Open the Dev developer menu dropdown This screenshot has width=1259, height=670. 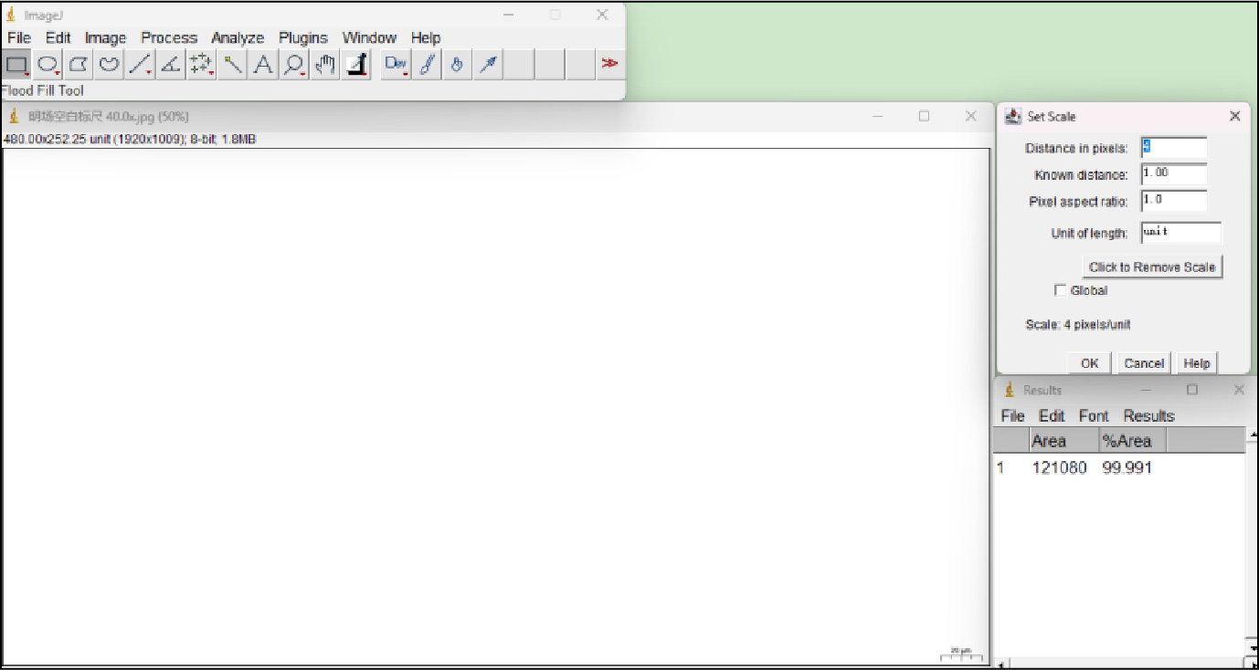396,64
